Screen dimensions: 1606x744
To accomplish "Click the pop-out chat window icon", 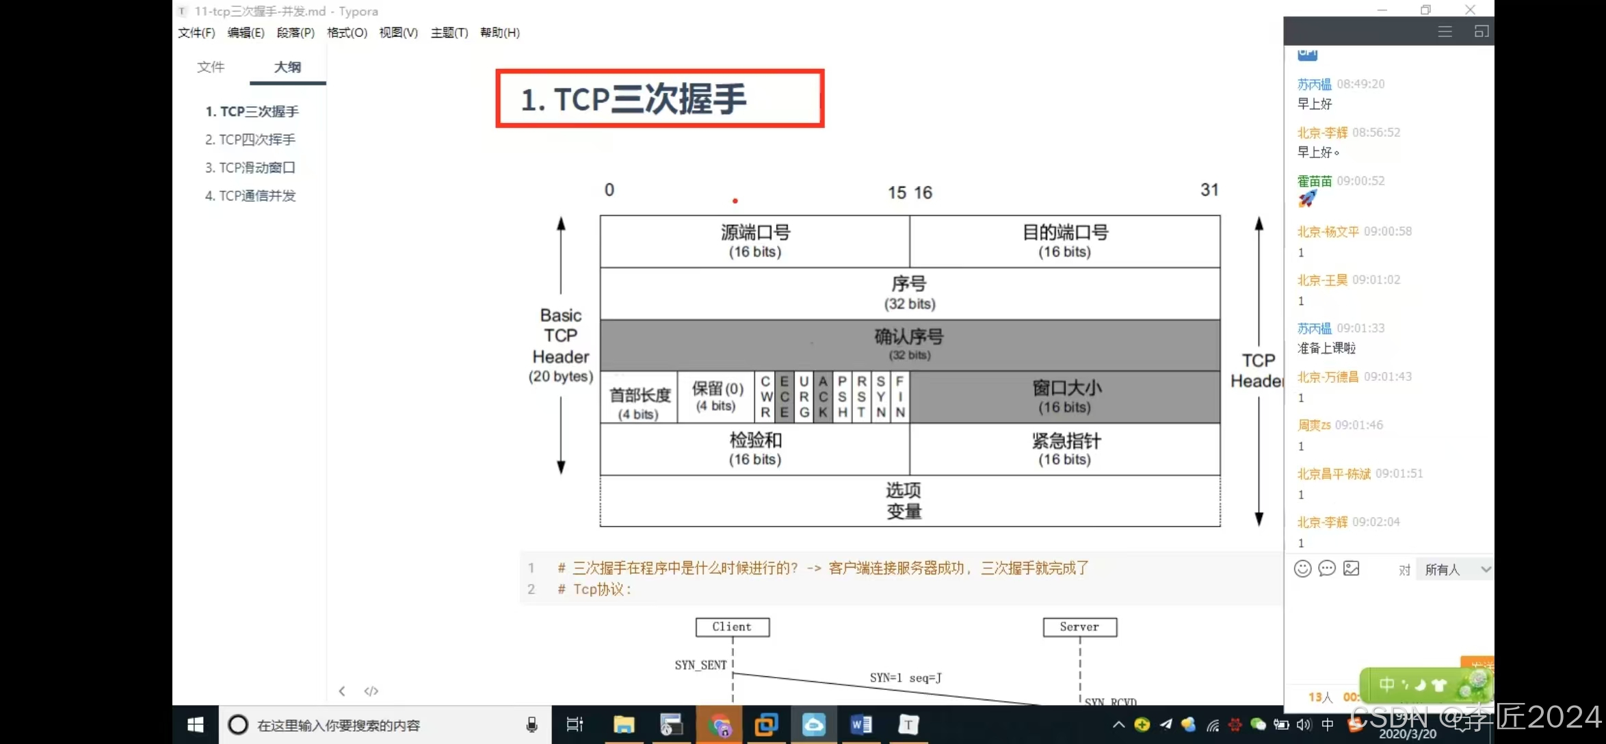I will click(x=1481, y=31).
